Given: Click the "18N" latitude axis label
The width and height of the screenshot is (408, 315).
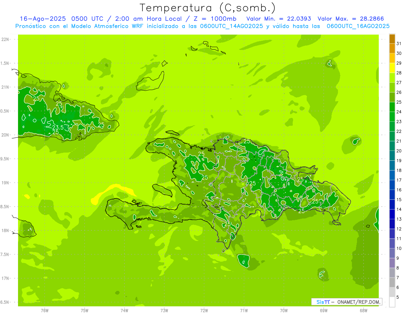Looking at the screenshot, I should [5, 230].
